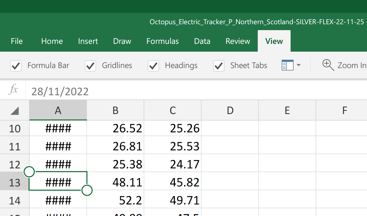Click the fx insert function icon
Screen dimensions: 367x216
(x=13, y=90)
